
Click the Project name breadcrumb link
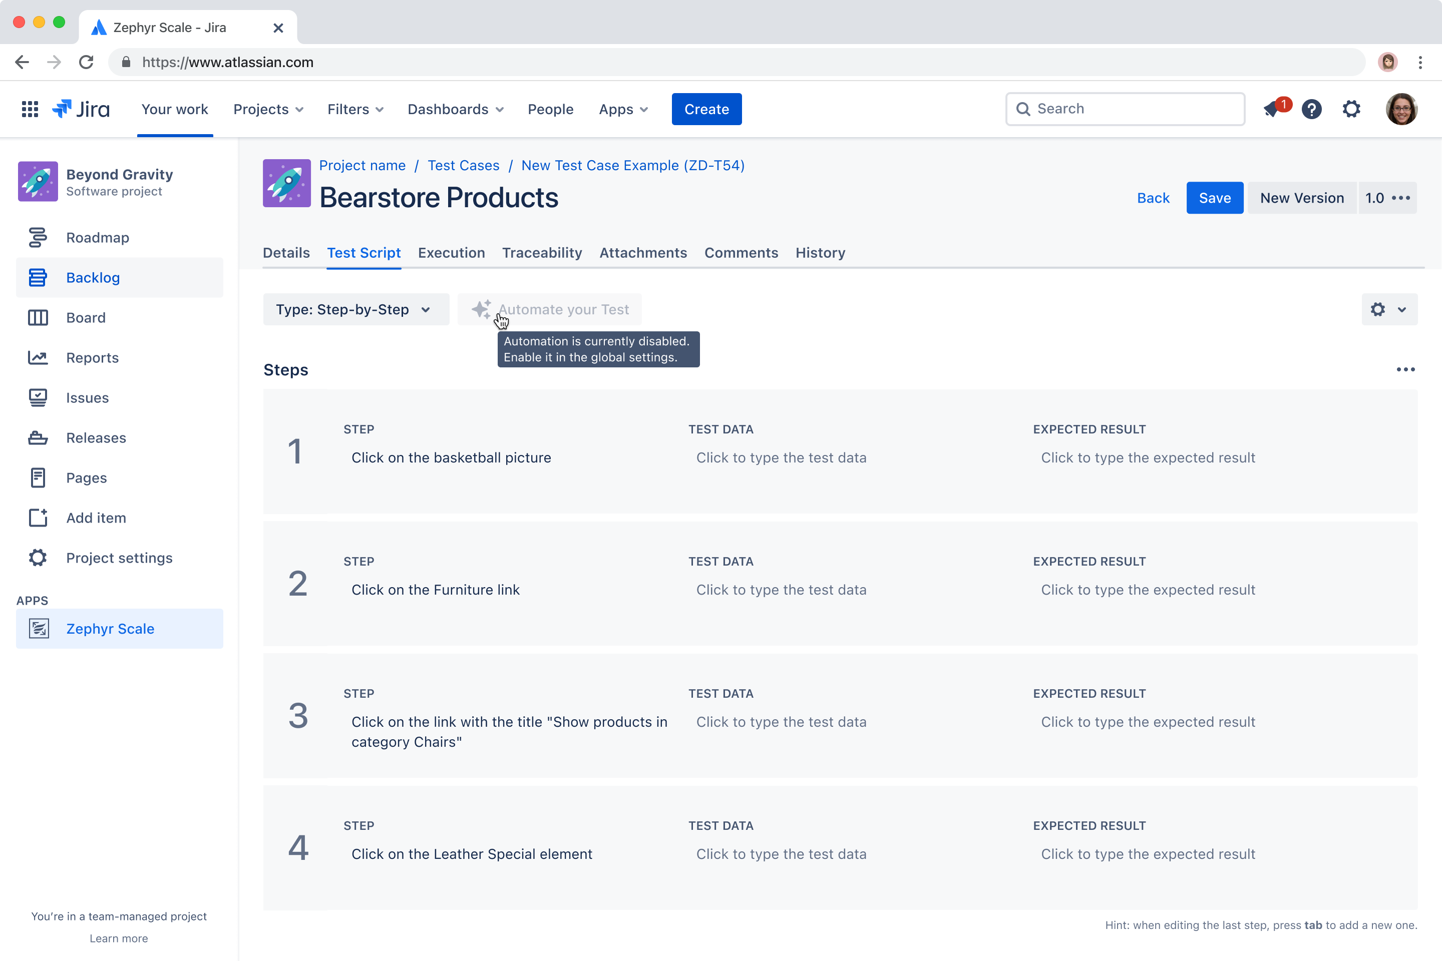pyautogui.click(x=363, y=166)
